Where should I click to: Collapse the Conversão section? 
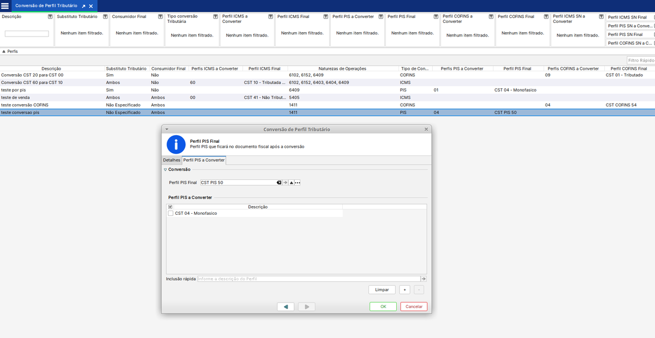point(165,170)
